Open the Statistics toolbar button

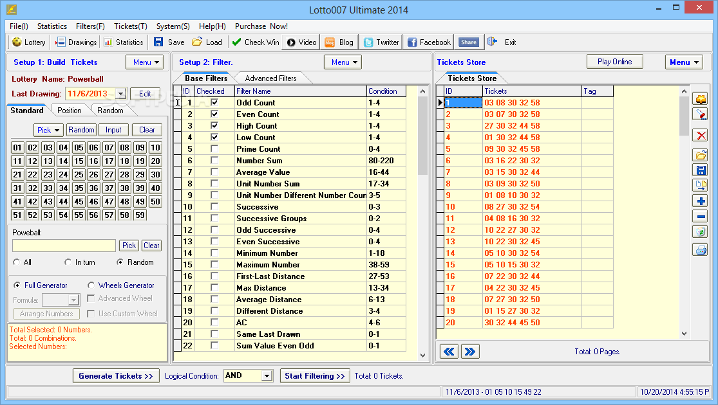pyautogui.click(x=124, y=42)
